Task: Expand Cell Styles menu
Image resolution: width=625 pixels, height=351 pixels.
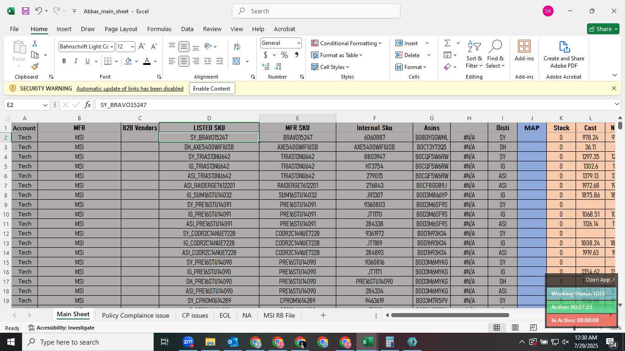Action: (x=330, y=67)
